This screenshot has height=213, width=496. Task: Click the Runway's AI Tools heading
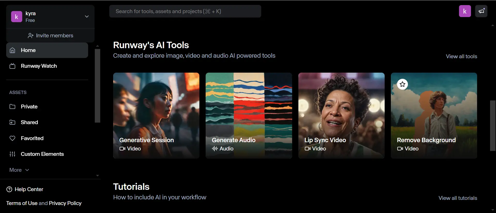[151, 45]
